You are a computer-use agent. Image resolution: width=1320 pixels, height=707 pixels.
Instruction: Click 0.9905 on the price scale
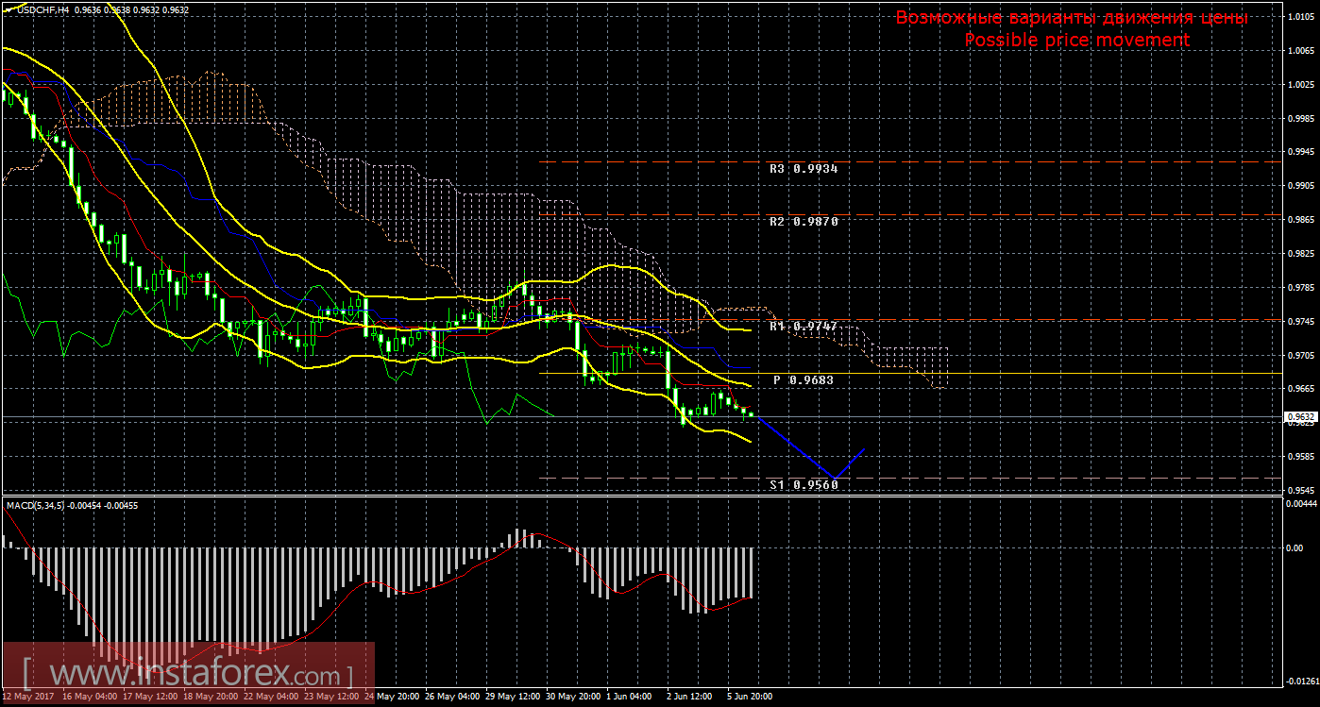point(1299,186)
